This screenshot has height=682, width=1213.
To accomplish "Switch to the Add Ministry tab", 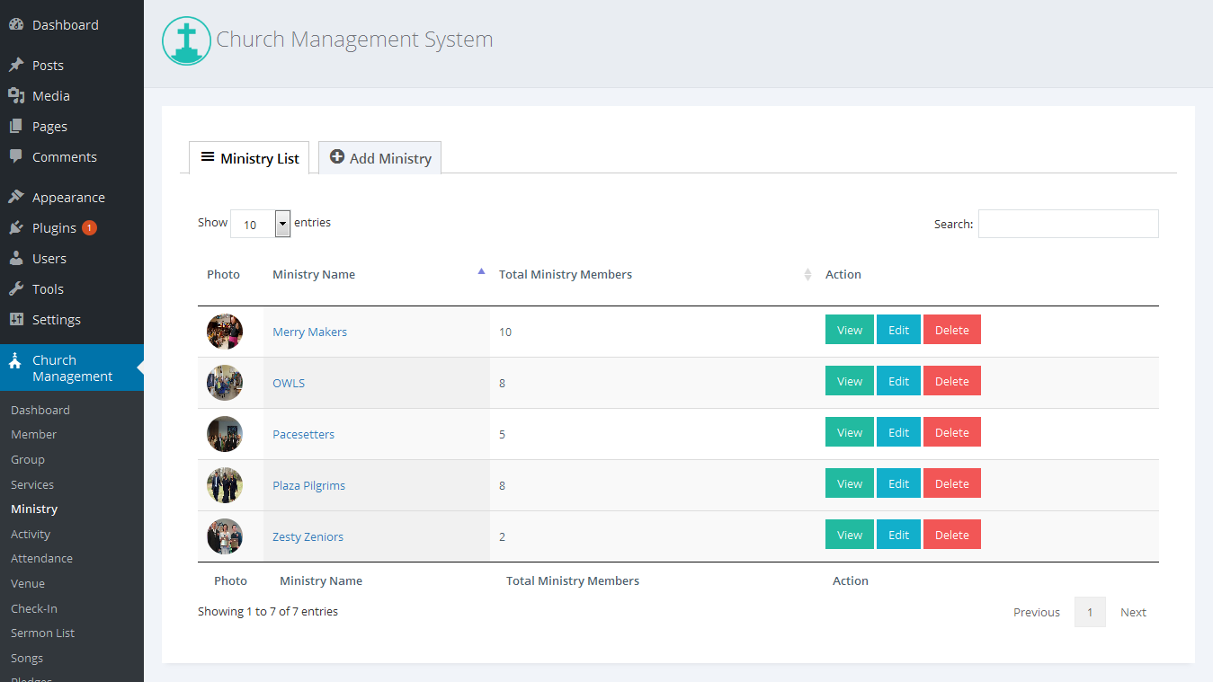I will (380, 158).
